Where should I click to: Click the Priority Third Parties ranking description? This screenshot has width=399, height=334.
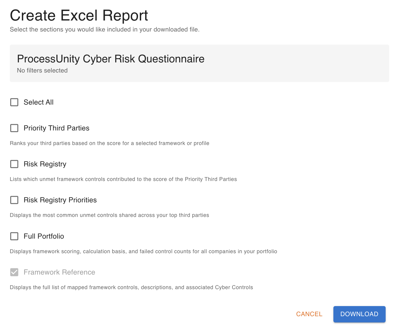(x=110, y=143)
